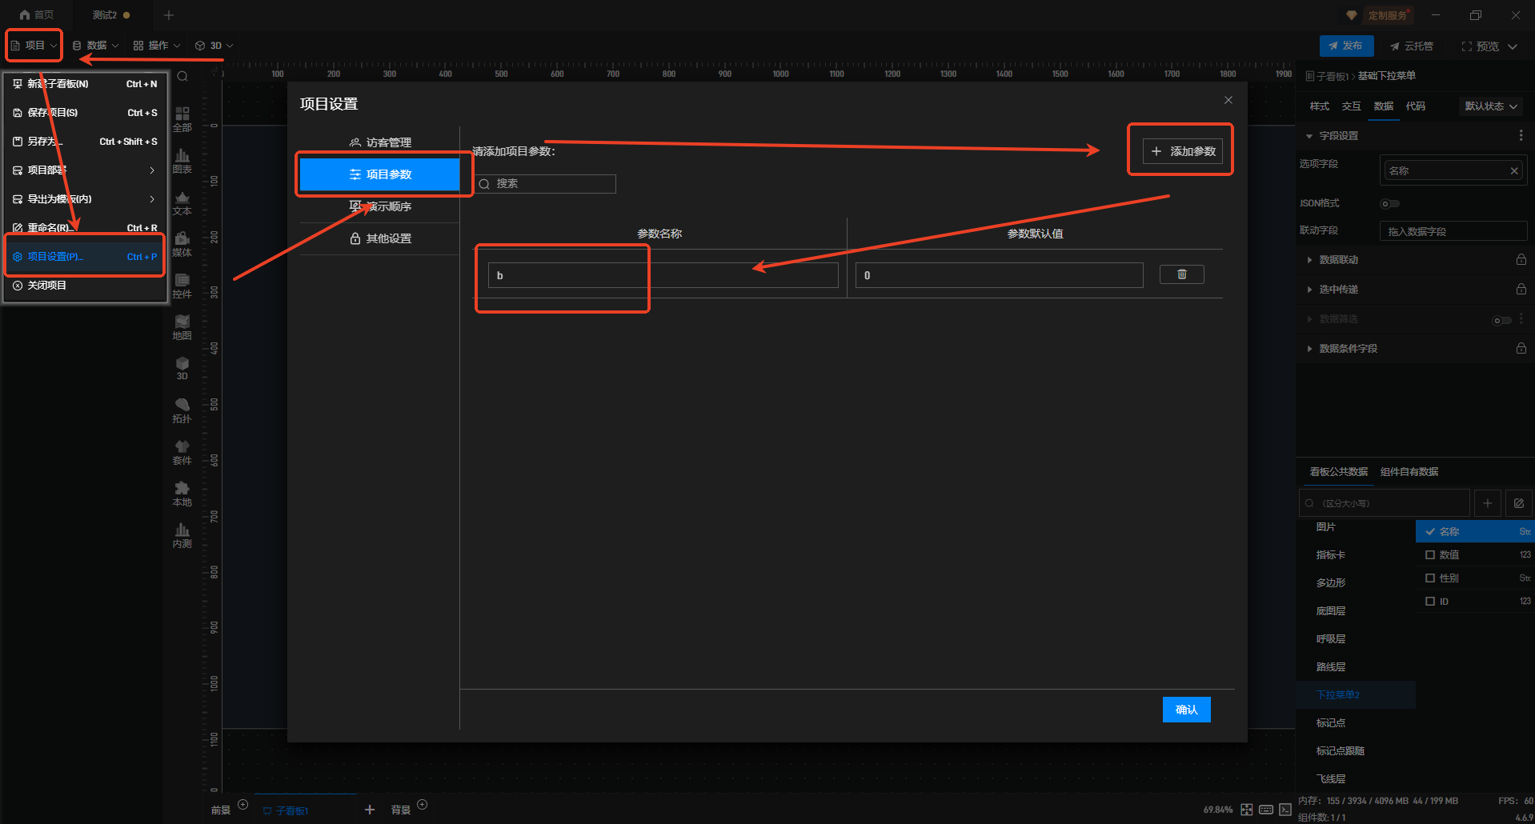Select the 媒体 media components icon
This screenshot has width=1535, height=824.
(x=182, y=244)
